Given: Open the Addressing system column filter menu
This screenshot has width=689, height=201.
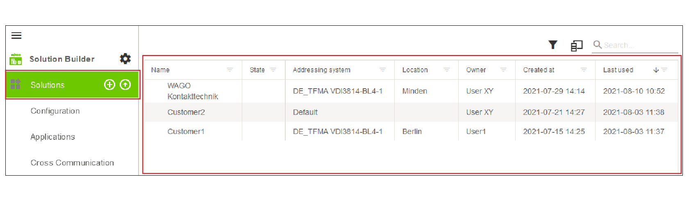Looking at the screenshot, I should tap(383, 70).
